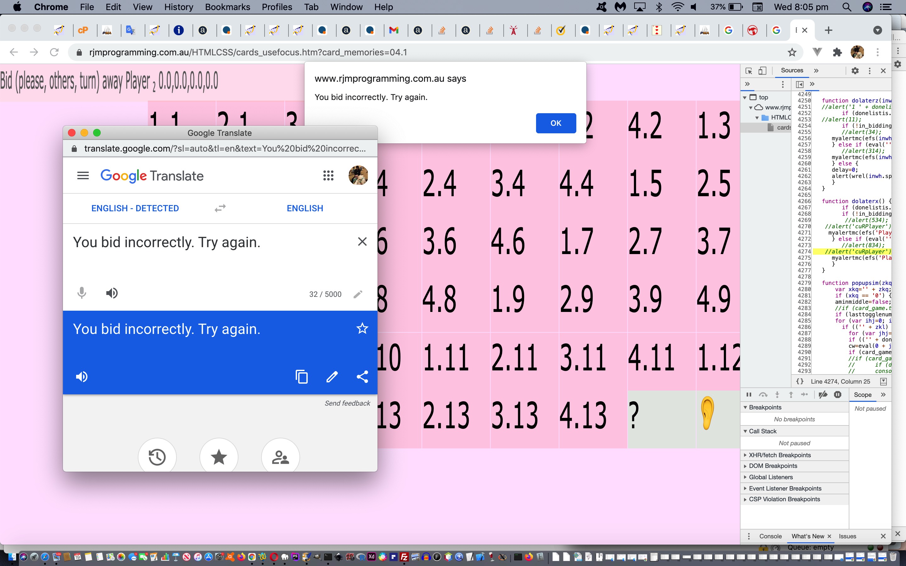Screen dimensions: 906x566
Task: Click the edit pencil icon in Translate
Action: [x=332, y=377]
